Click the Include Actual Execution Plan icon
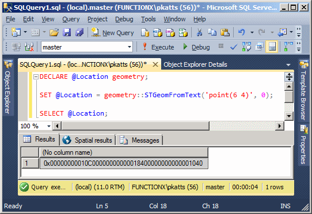Screen dimensions: 312x214 tap(288, 47)
